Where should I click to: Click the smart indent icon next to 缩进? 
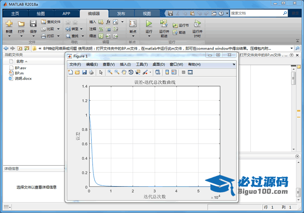click(101, 36)
